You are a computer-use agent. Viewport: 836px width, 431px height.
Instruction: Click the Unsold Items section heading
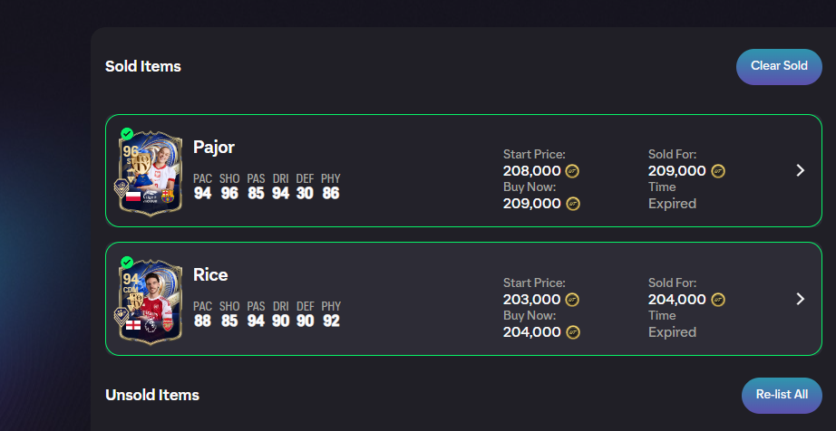(x=152, y=395)
